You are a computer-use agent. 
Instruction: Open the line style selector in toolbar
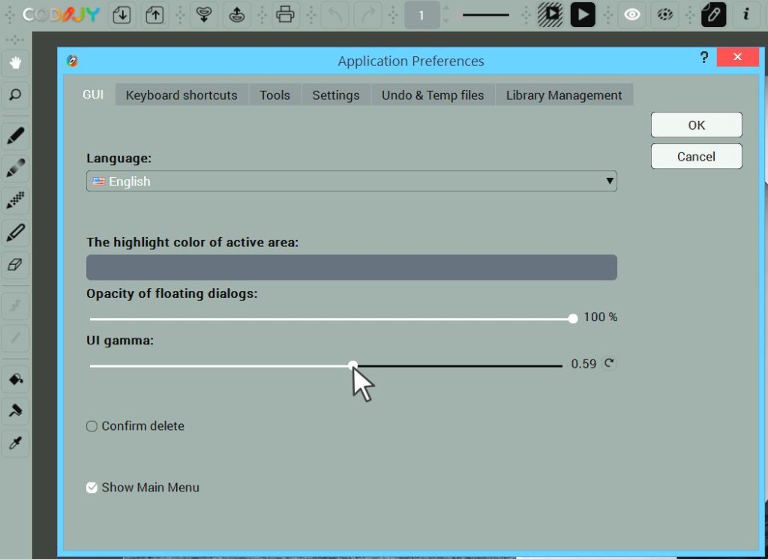click(x=485, y=15)
